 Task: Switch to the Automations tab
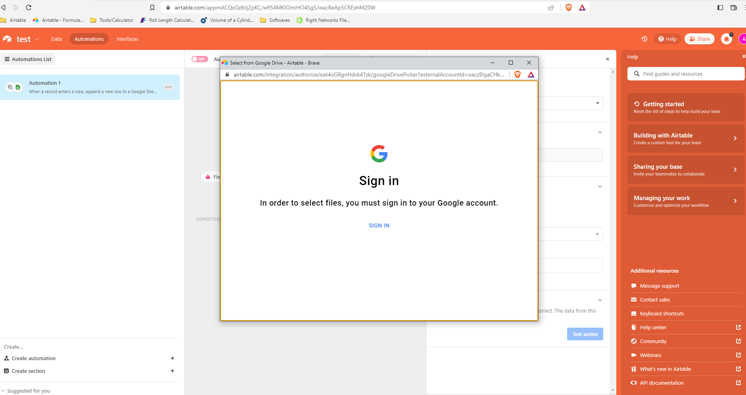(89, 39)
